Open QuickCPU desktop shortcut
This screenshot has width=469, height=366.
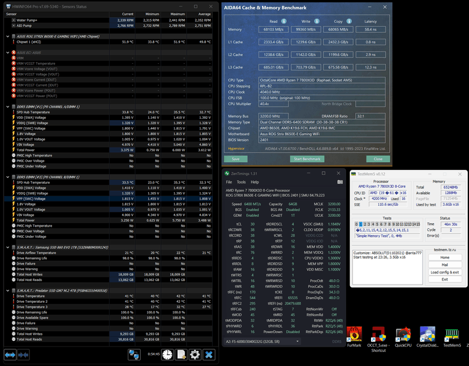(403, 337)
